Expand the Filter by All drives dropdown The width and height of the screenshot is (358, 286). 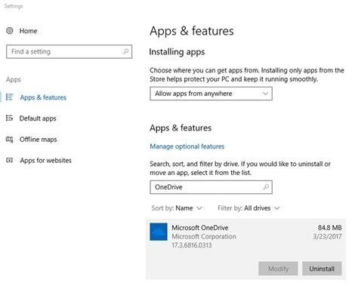[x=248, y=208]
